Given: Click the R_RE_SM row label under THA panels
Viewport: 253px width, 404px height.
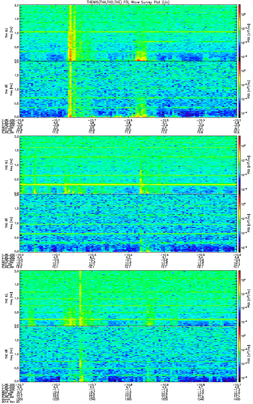Looking at the screenshot, I should (x=8, y=133).
